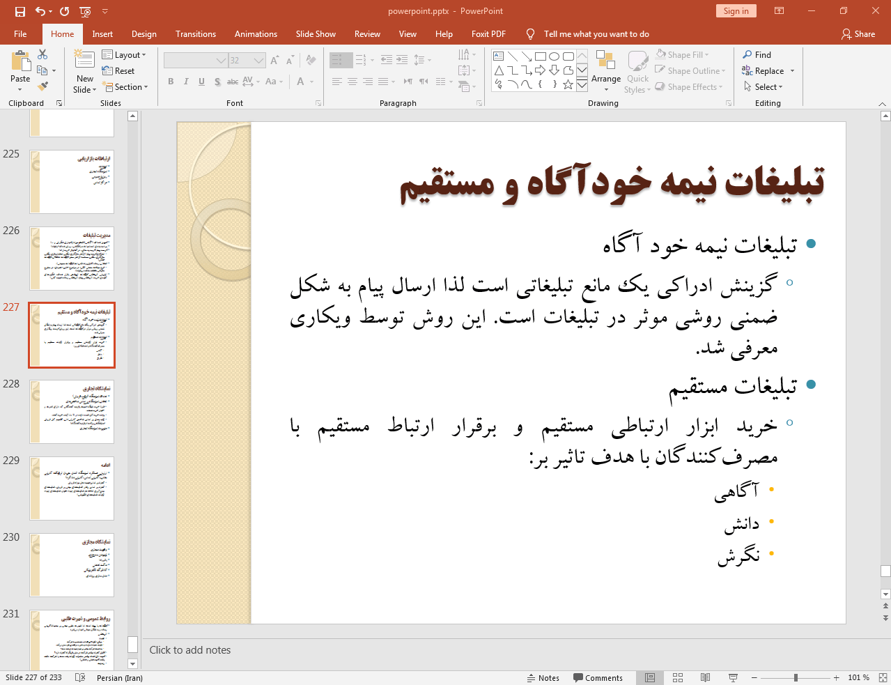Image resolution: width=891 pixels, height=685 pixels.
Task: Click the Decrease List Level indent icon
Action: [x=387, y=61]
